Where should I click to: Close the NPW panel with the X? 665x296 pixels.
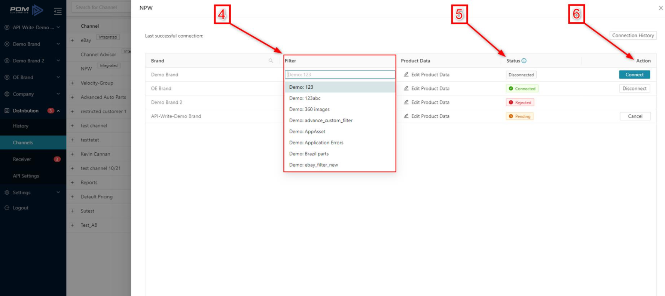click(x=661, y=8)
